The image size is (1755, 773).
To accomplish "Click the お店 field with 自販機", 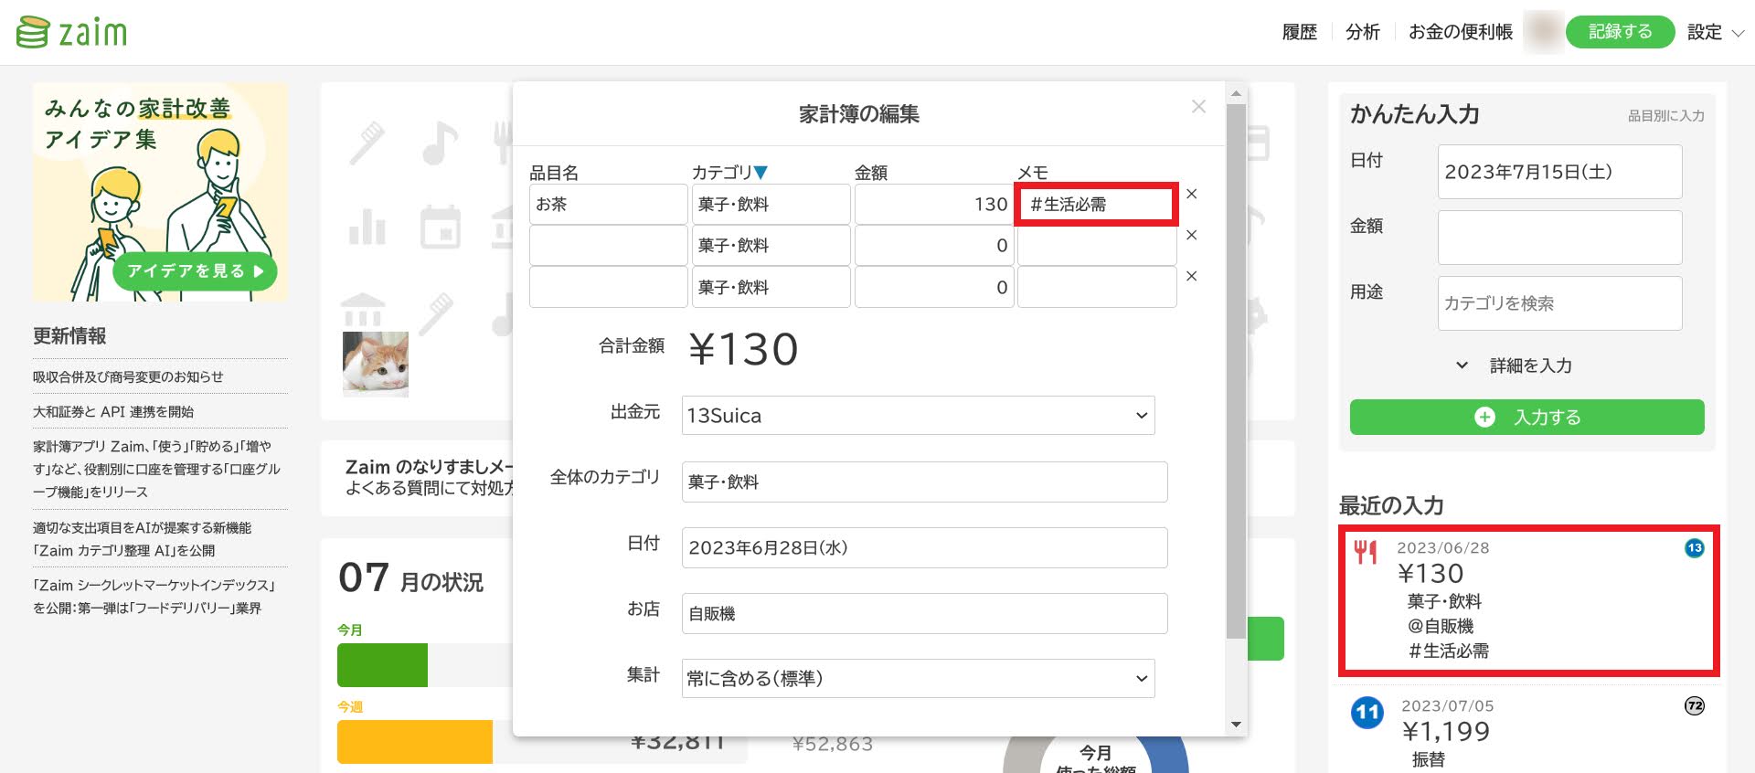I will pos(924,613).
